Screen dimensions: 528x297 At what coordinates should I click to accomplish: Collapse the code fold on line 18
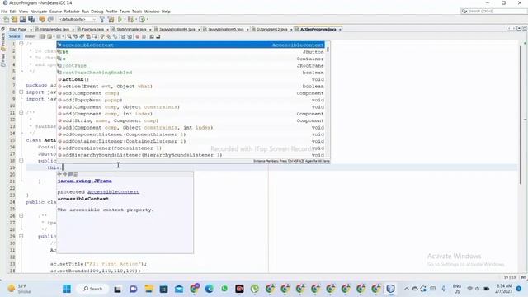(x=21, y=161)
